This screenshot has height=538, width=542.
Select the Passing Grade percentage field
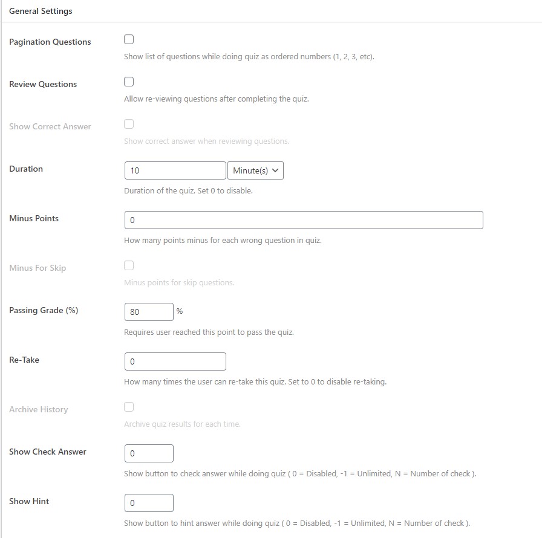149,312
